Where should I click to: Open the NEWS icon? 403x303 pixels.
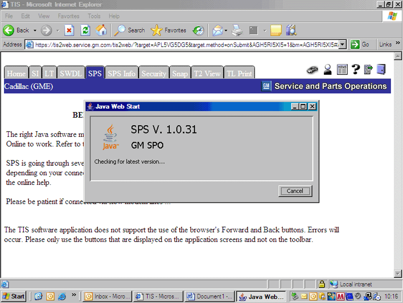pyautogui.click(x=342, y=70)
